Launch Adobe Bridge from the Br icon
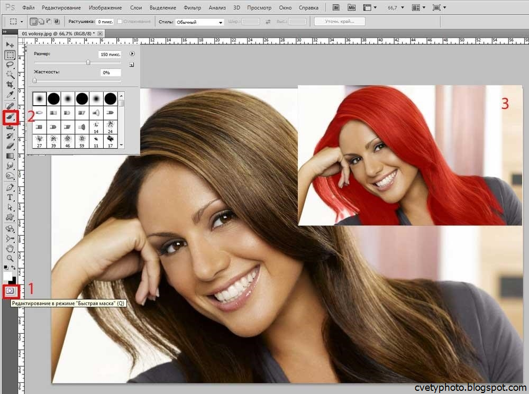The height and width of the screenshot is (394, 529). (336, 7)
